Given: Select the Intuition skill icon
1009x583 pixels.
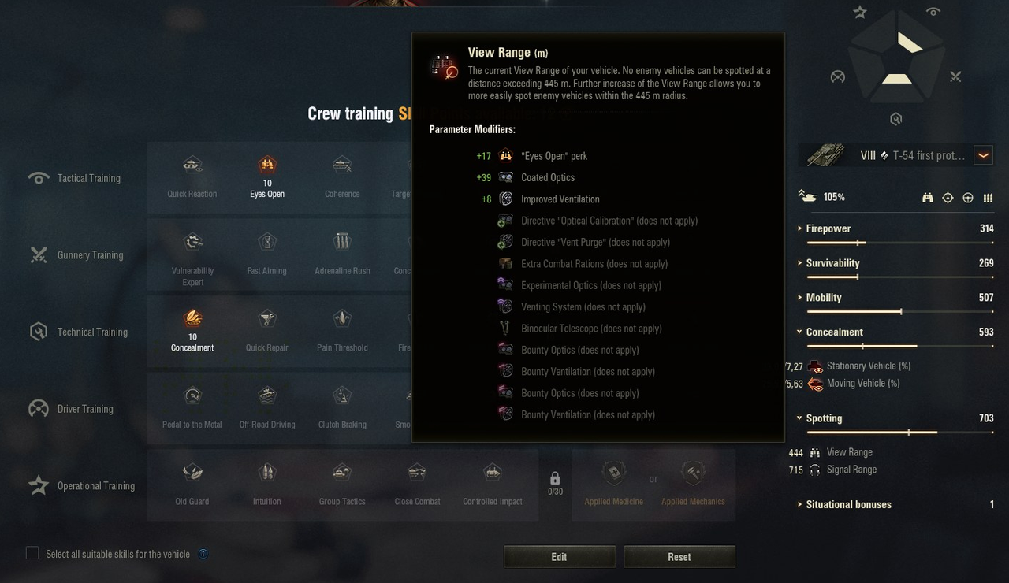Looking at the screenshot, I should coord(267,472).
